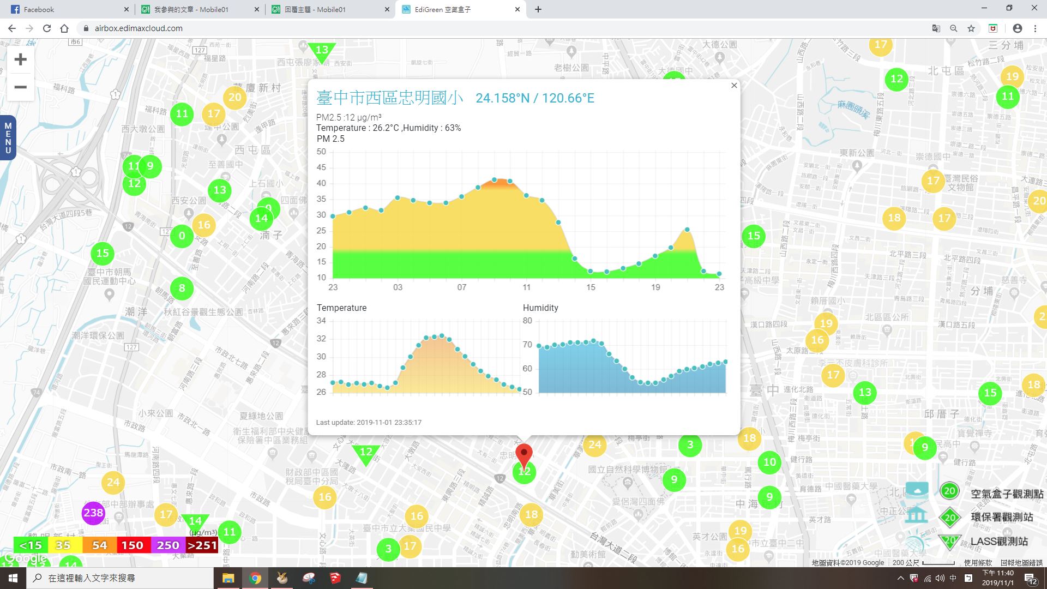Click the 回報地圖錯誤 link
Viewport: 1047px width, 589px height.
pyautogui.click(x=1021, y=562)
